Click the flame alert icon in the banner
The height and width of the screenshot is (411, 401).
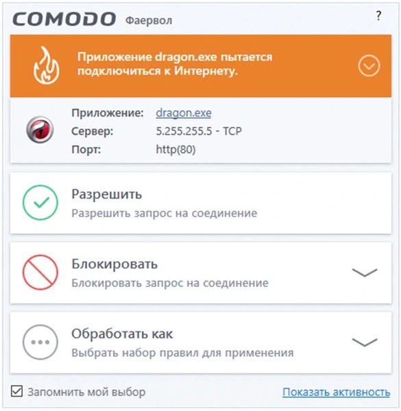[x=46, y=65]
